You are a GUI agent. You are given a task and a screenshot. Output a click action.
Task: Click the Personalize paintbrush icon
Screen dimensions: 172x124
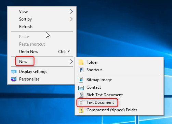(x=14, y=79)
